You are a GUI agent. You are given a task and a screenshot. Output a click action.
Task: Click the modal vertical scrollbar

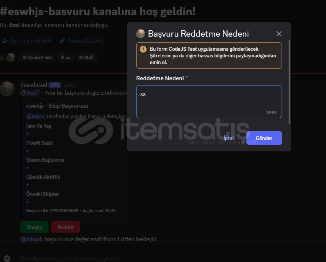point(289,82)
